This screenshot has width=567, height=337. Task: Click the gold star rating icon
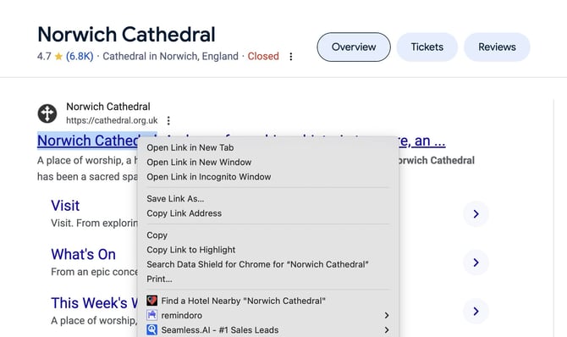point(58,57)
